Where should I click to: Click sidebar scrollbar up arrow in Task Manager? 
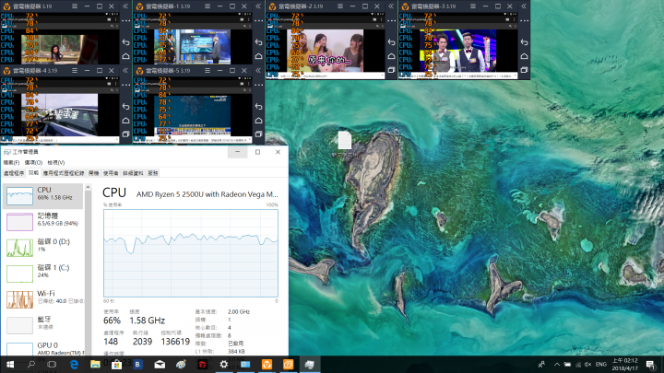[89, 187]
